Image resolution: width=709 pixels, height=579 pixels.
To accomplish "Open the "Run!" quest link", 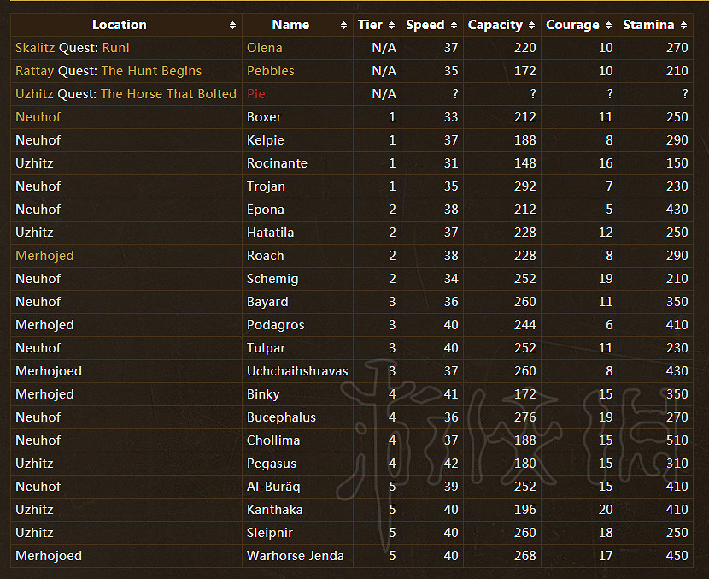I will click(115, 48).
